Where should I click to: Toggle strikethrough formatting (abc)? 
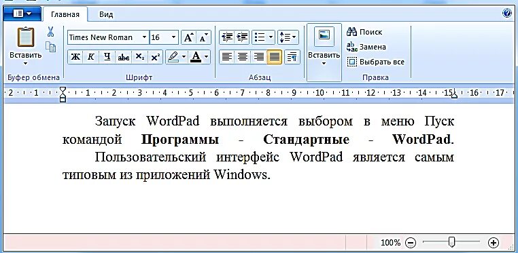pos(123,57)
